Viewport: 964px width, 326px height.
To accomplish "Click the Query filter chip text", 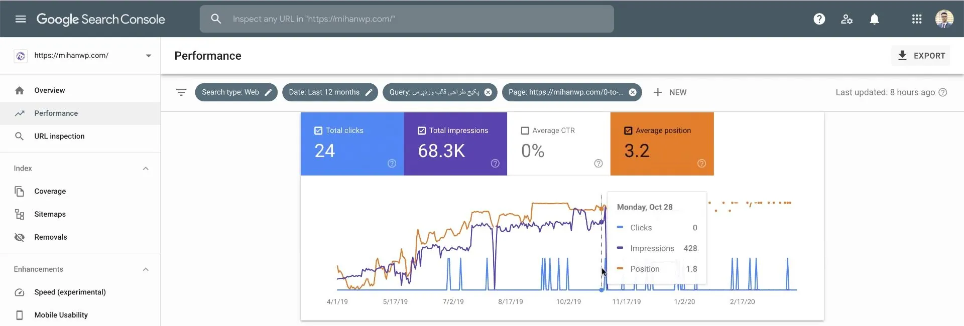I will pyautogui.click(x=434, y=92).
